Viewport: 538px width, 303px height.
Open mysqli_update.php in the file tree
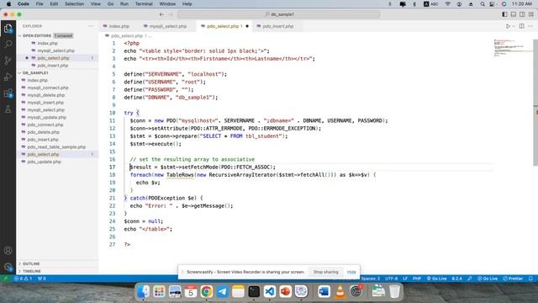tap(47, 117)
